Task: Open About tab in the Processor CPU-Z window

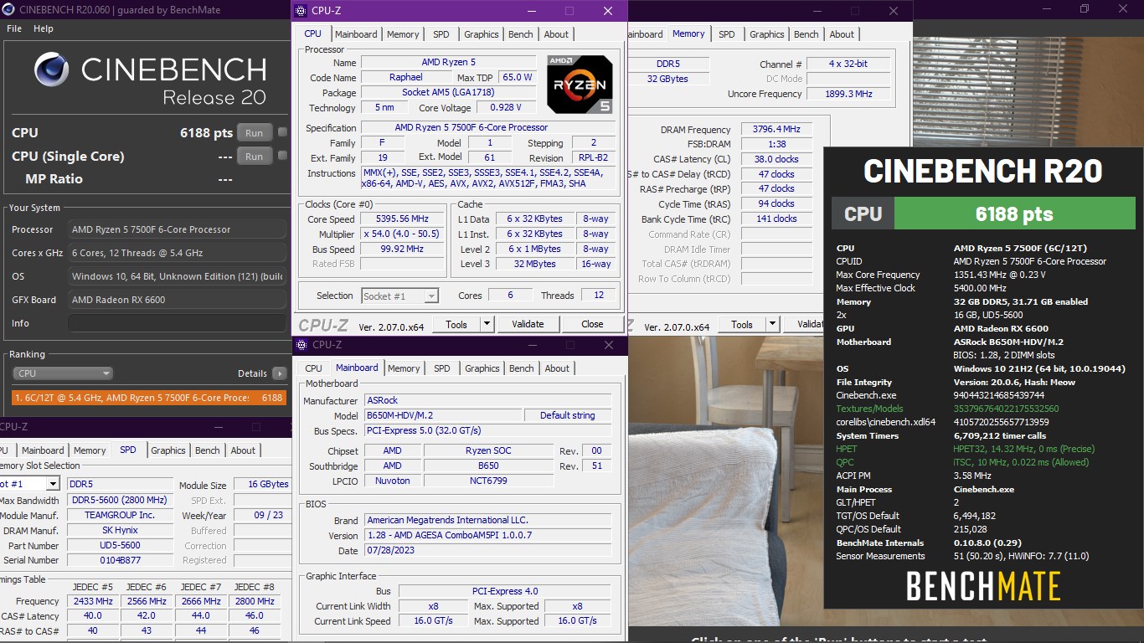Action: [556, 34]
